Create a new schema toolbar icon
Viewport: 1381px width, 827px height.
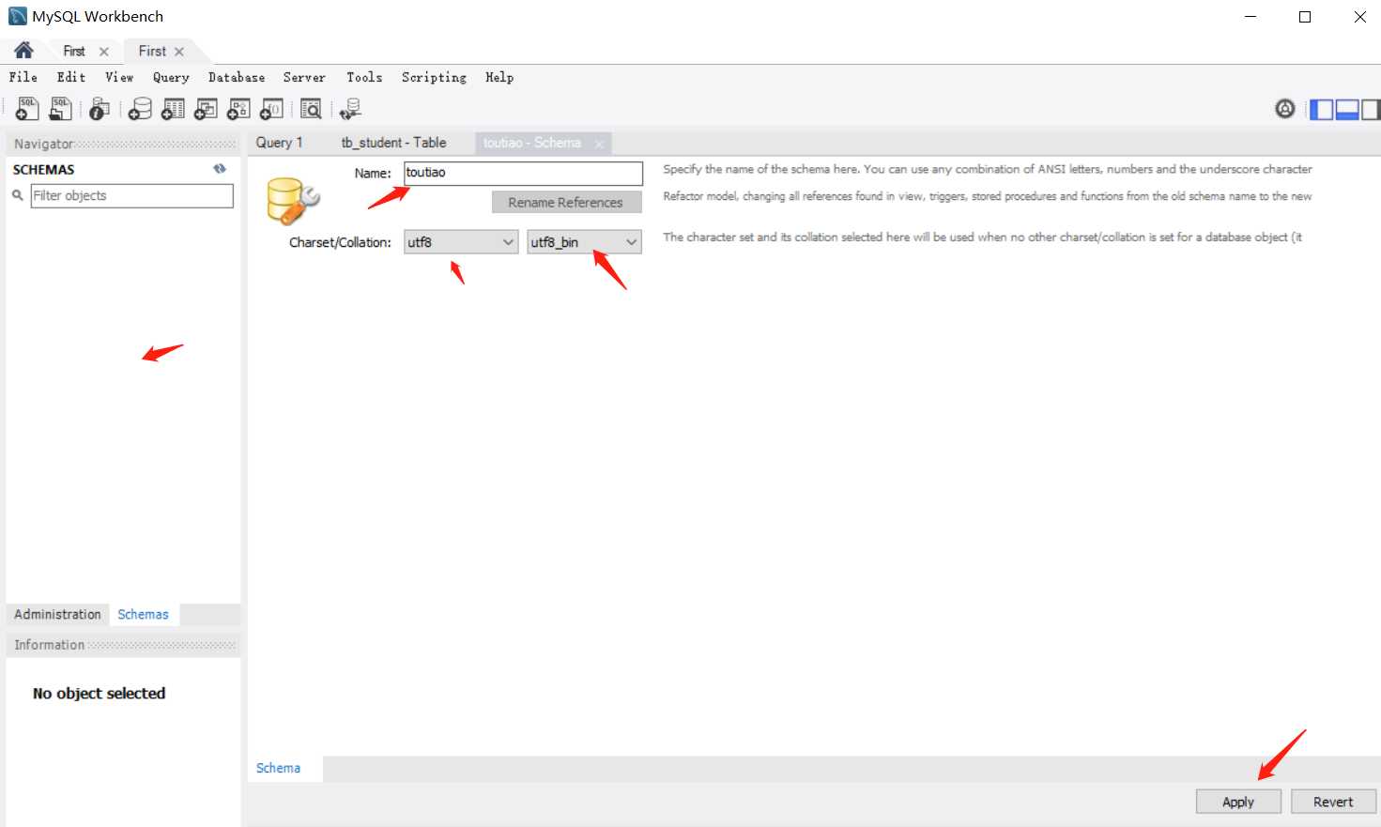coord(140,109)
